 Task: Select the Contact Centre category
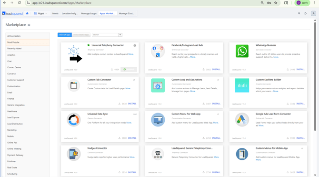(28, 67)
